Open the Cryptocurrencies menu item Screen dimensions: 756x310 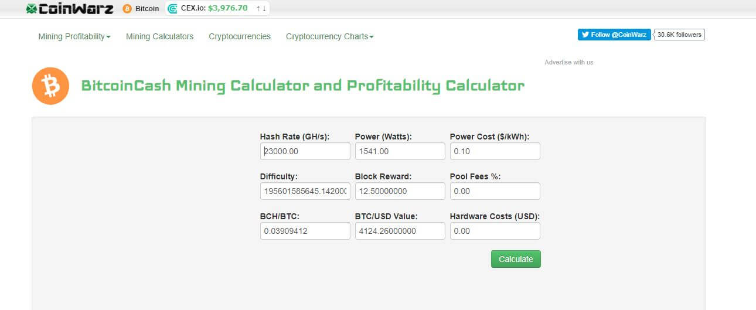[240, 36]
